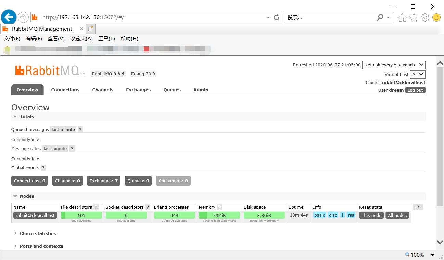The height and width of the screenshot is (260, 444).
Task: Switch to the Queues tab
Action: (172, 90)
